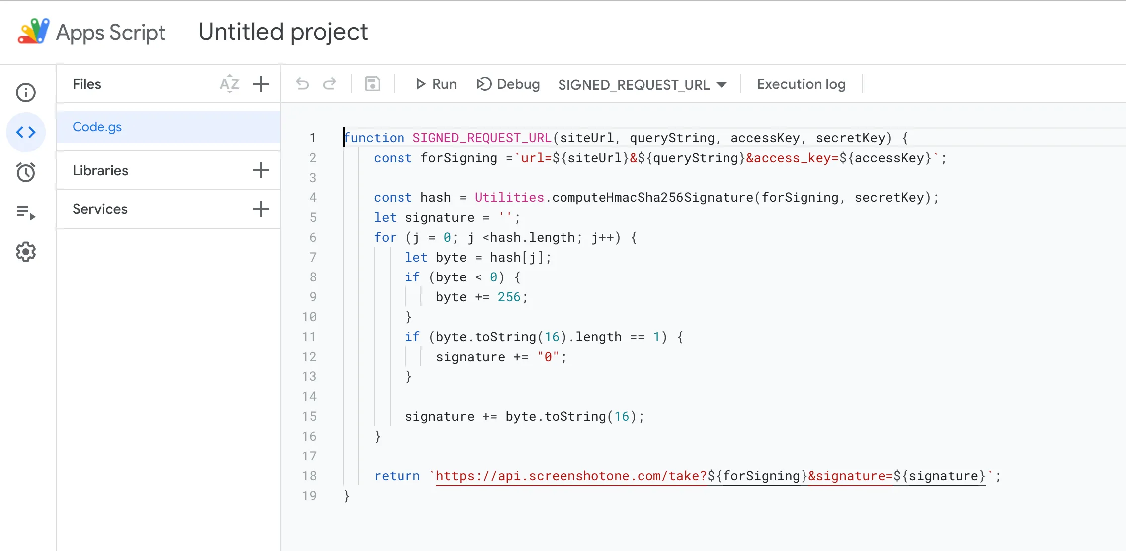
Task: Select the Code.gs file tab
Action: coord(98,126)
